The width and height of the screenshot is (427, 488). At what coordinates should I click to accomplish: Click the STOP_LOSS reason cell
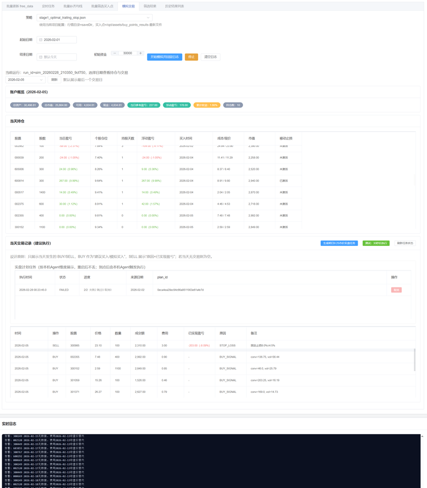[227, 345]
